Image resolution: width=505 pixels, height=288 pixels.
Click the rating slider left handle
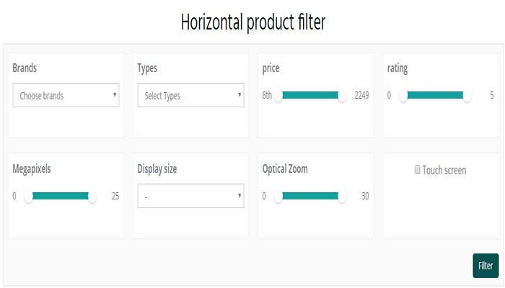[403, 96]
